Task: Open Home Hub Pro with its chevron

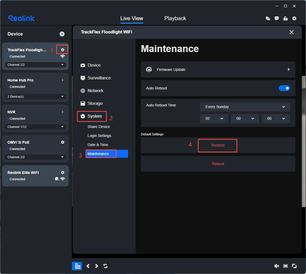Action: pyautogui.click(x=62, y=80)
